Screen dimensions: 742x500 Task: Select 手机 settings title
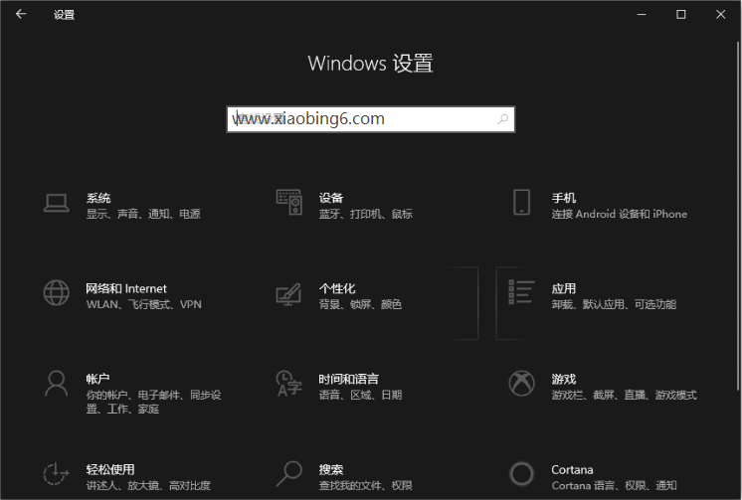(x=564, y=198)
